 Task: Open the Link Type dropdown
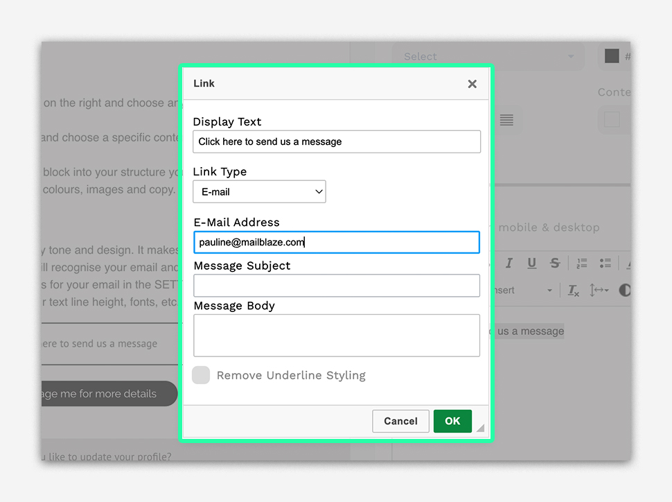click(259, 192)
